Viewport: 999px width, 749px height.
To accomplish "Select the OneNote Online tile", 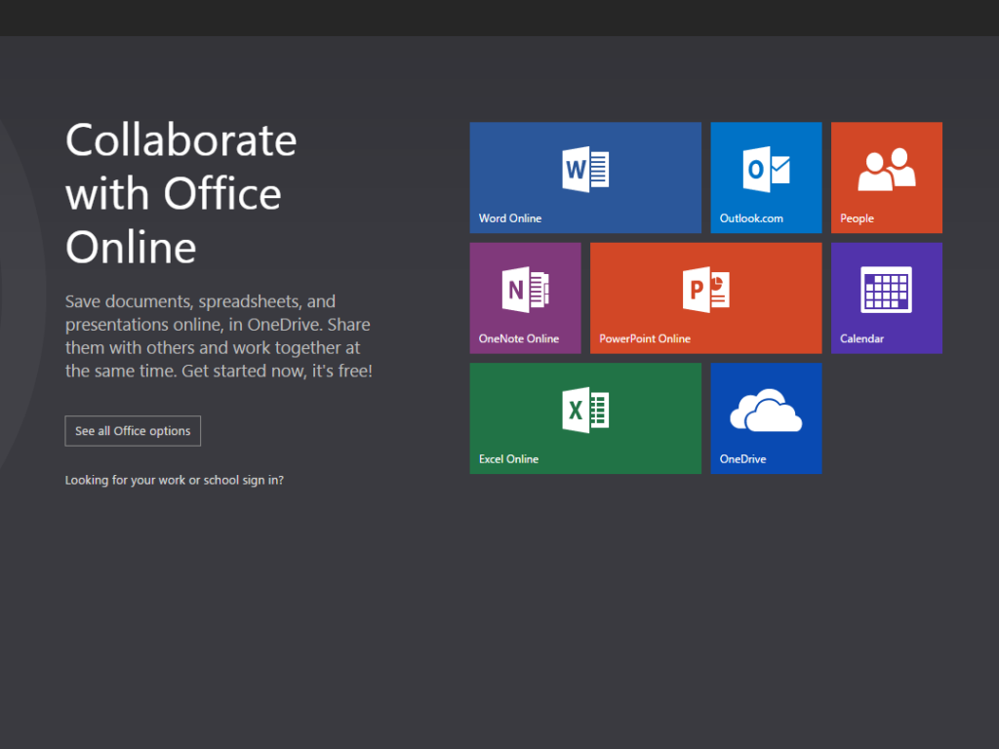I will tap(525, 297).
